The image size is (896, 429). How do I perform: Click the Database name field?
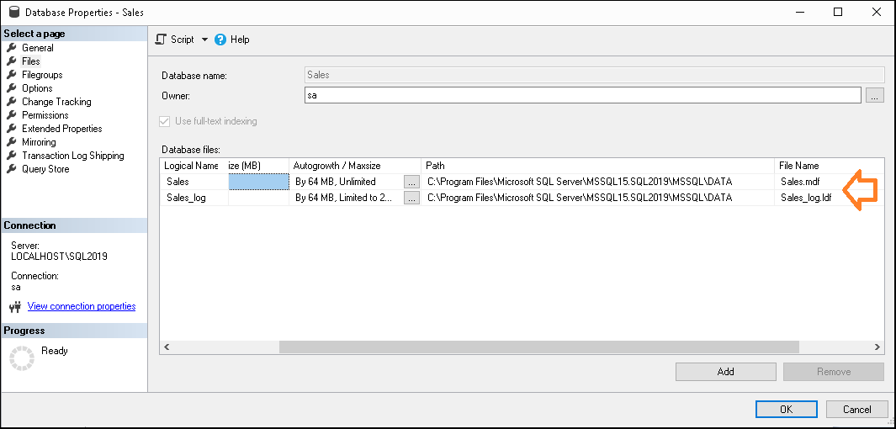[595, 75]
